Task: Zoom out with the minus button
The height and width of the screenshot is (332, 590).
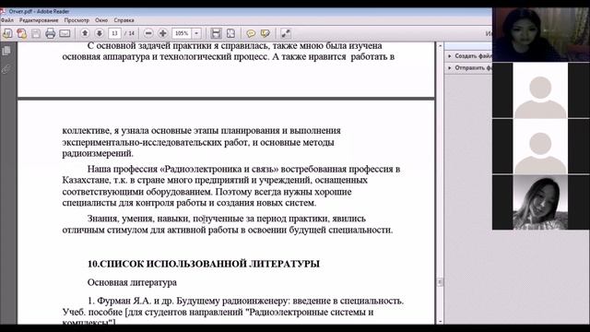Action: (x=148, y=33)
